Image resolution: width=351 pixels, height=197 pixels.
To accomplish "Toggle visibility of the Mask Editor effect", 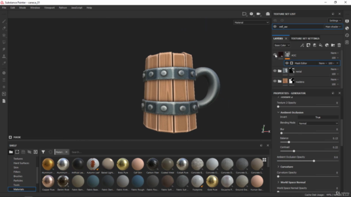I will point(287,63).
